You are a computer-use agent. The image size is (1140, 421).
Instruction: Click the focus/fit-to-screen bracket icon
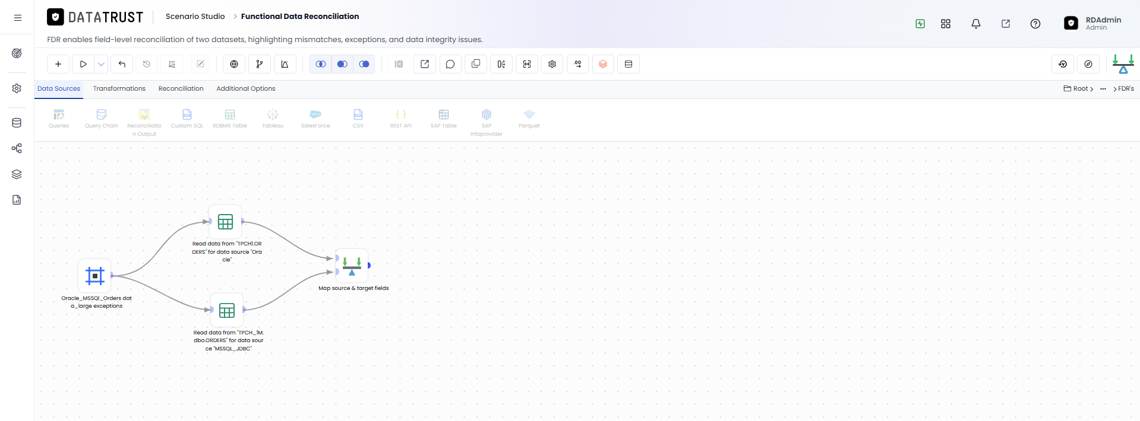(527, 64)
